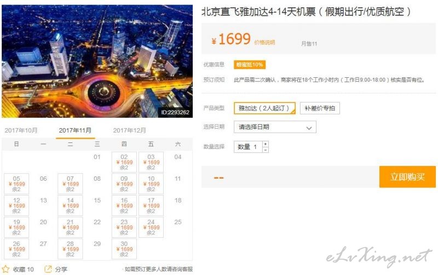Select November 17 on the calendar
The width and height of the screenshot is (438, 275).
tap(151, 205)
